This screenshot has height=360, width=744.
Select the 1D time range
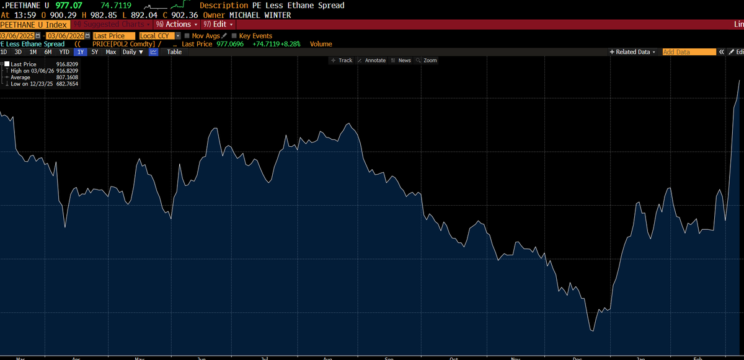(x=4, y=52)
